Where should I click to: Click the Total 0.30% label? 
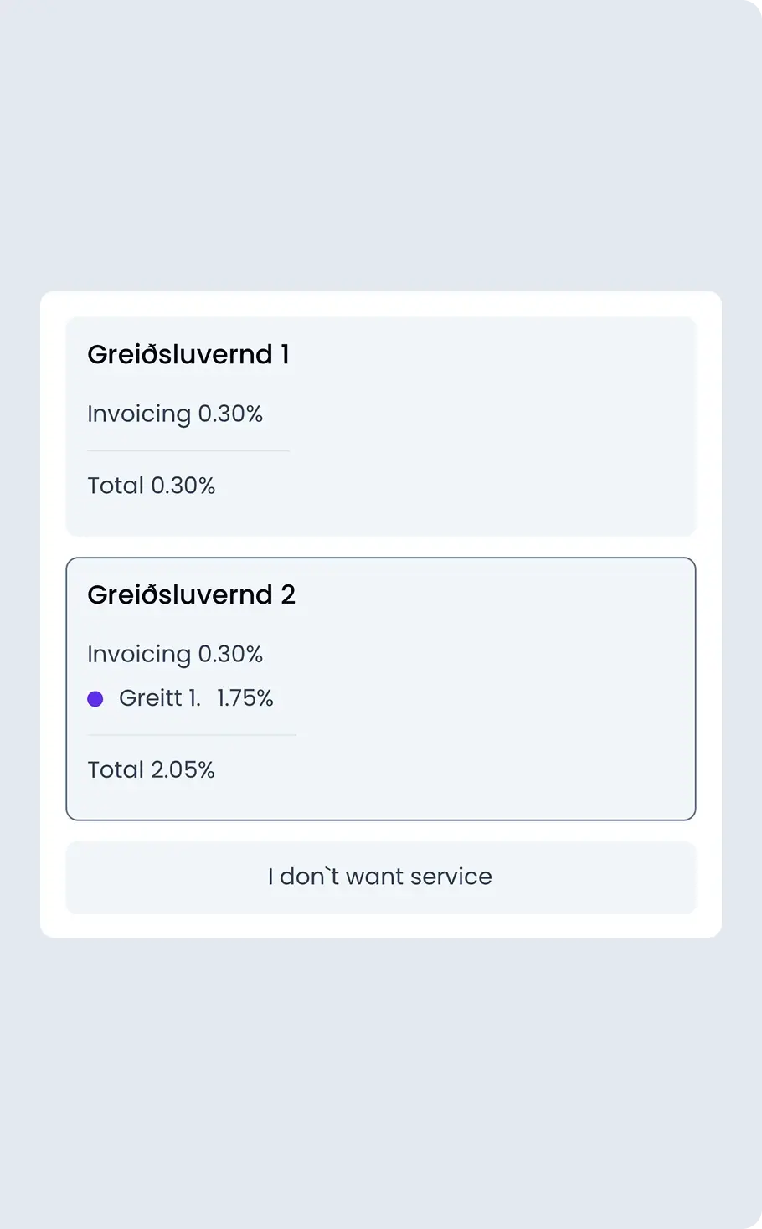point(151,486)
